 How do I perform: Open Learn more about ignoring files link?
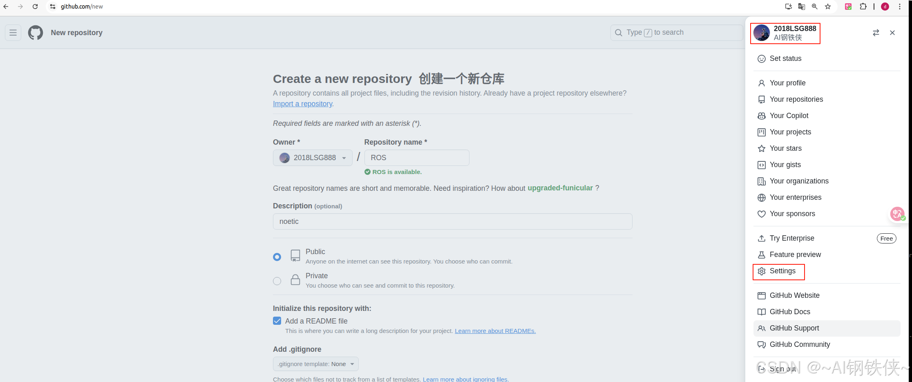click(465, 379)
